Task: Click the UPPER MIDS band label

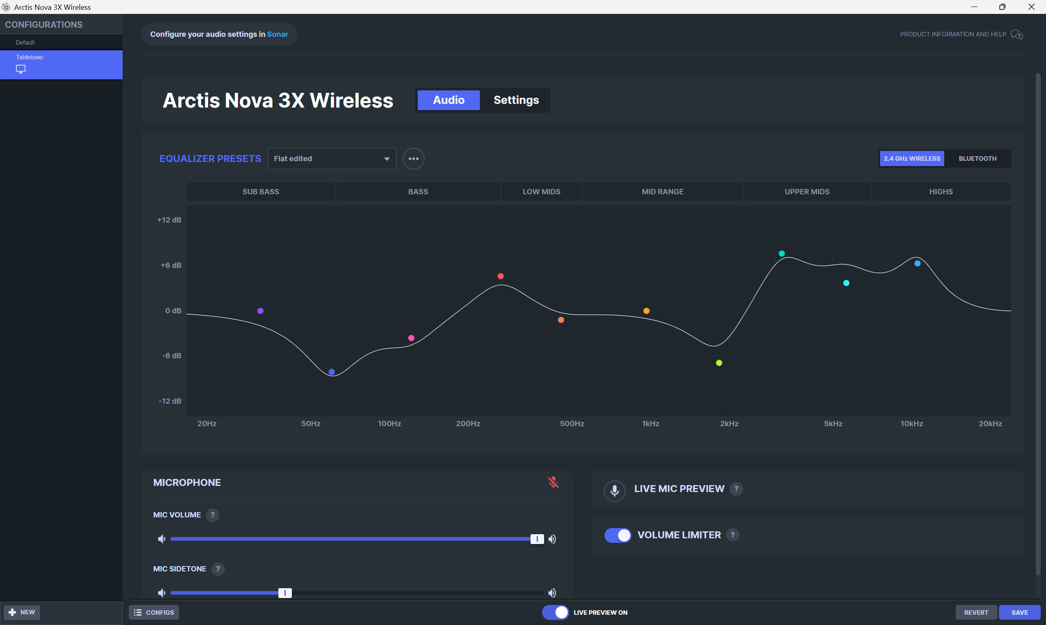Action: point(806,191)
